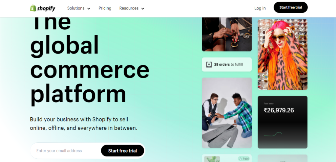This screenshot has width=336, height=162.
Task: Click the shopify wordmark text
Action: 46,8
